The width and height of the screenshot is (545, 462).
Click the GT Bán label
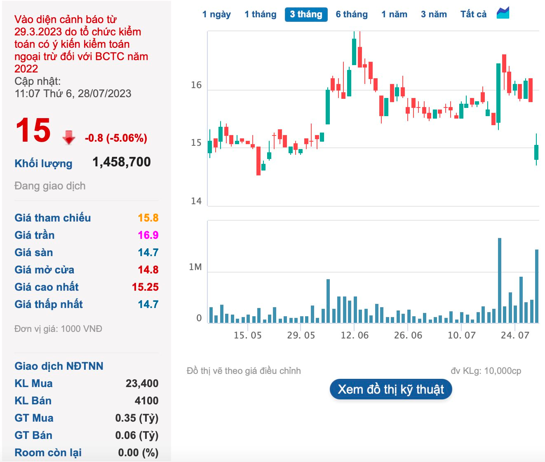pyautogui.click(x=33, y=435)
